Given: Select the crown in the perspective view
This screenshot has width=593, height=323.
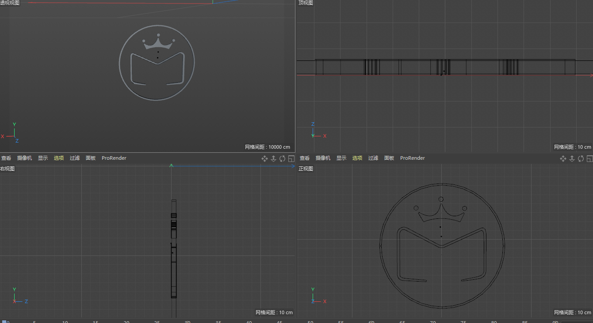Looking at the screenshot, I should (158, 45).
